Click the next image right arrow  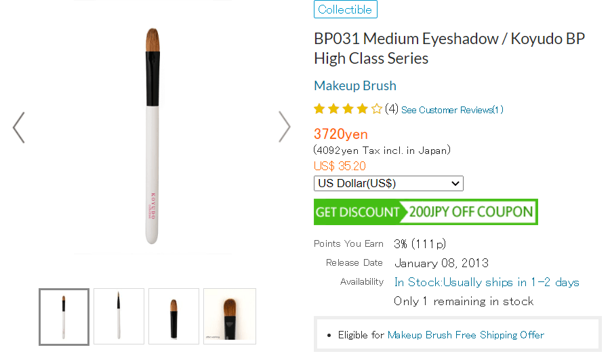coord(285,127)
